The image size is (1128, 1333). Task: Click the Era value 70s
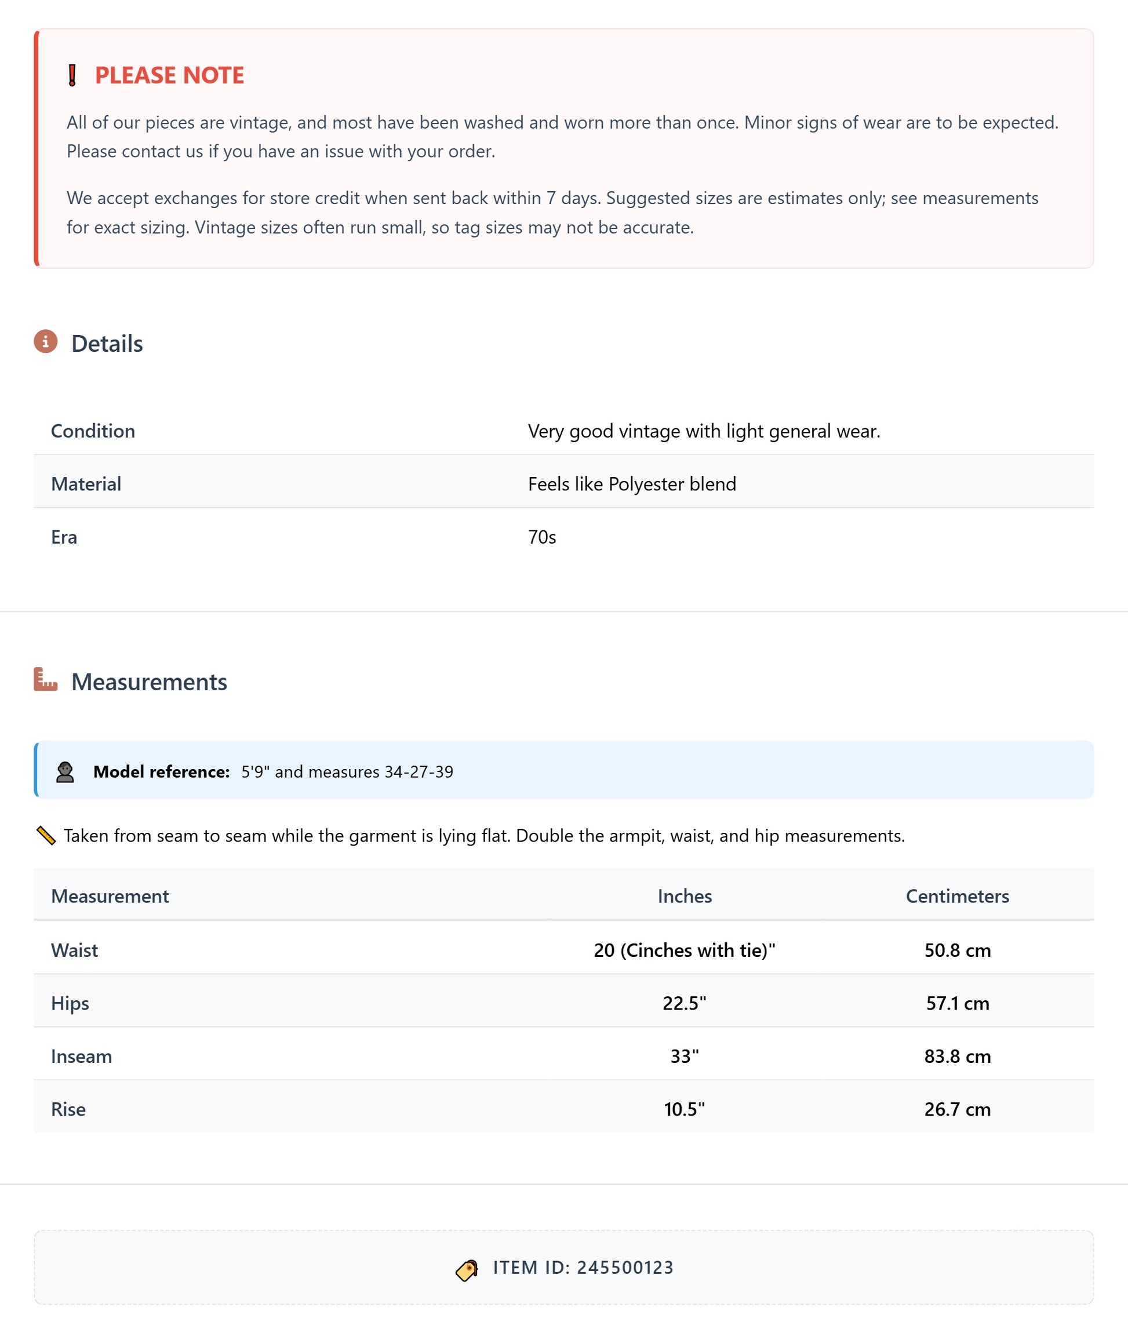(x=541, y=537)
